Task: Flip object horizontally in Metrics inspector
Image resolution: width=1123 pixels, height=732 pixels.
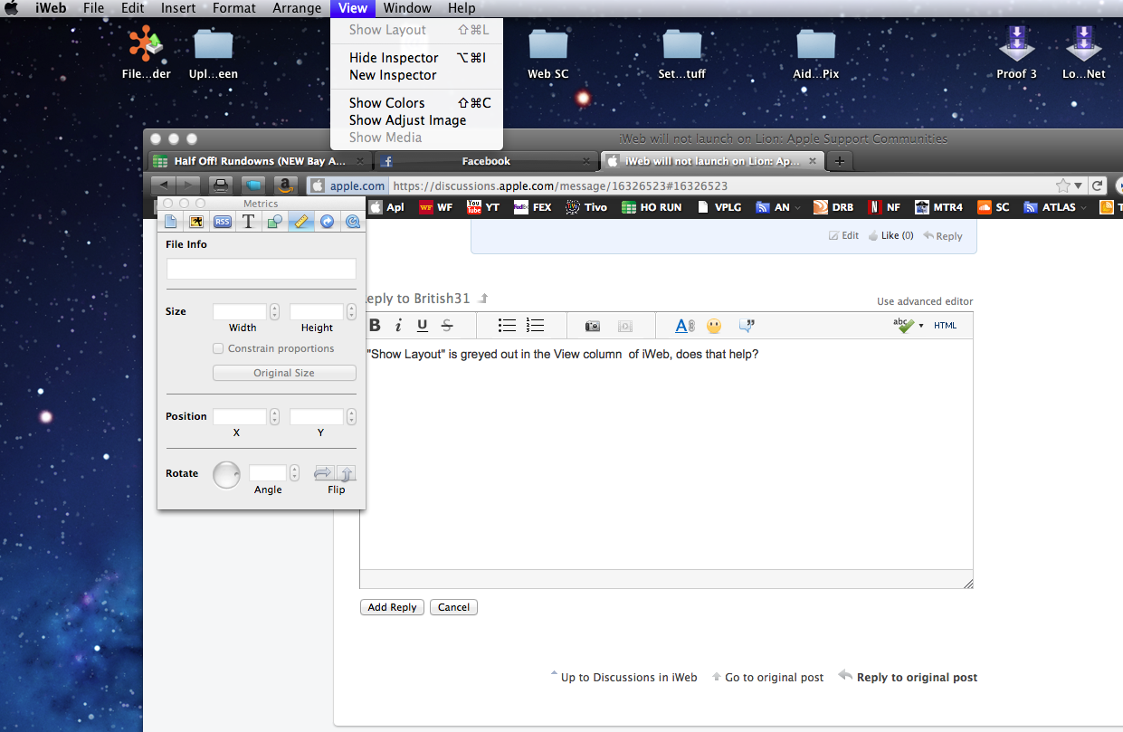Action: pos(323,472)
